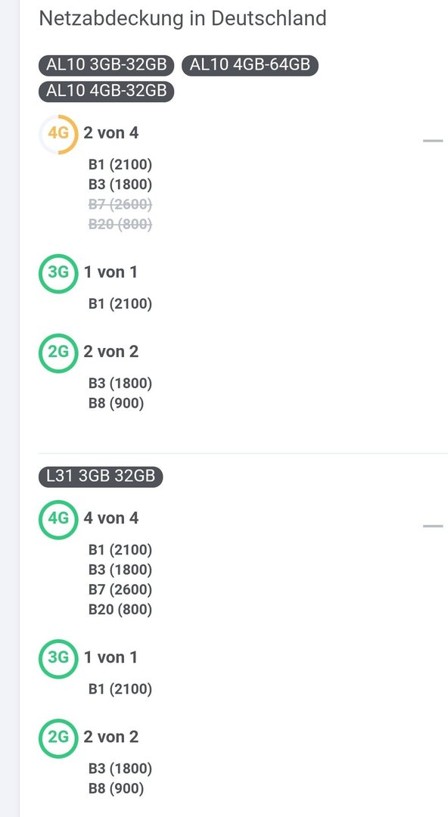Select the AL10 4GB-64GB variant tag
This screenshot has height=817, width=448.
point(250,65)
